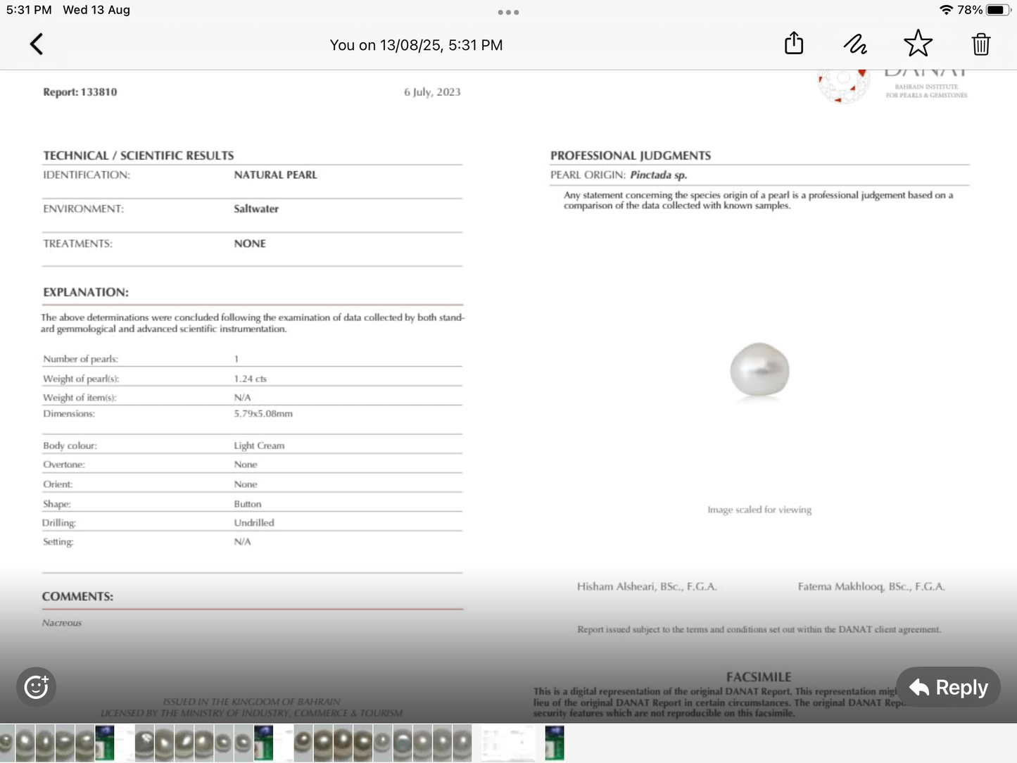This screenshot has width=1017, height=763.
Task: Select the certificate document thumbnail
Action: tap(508, 743)
